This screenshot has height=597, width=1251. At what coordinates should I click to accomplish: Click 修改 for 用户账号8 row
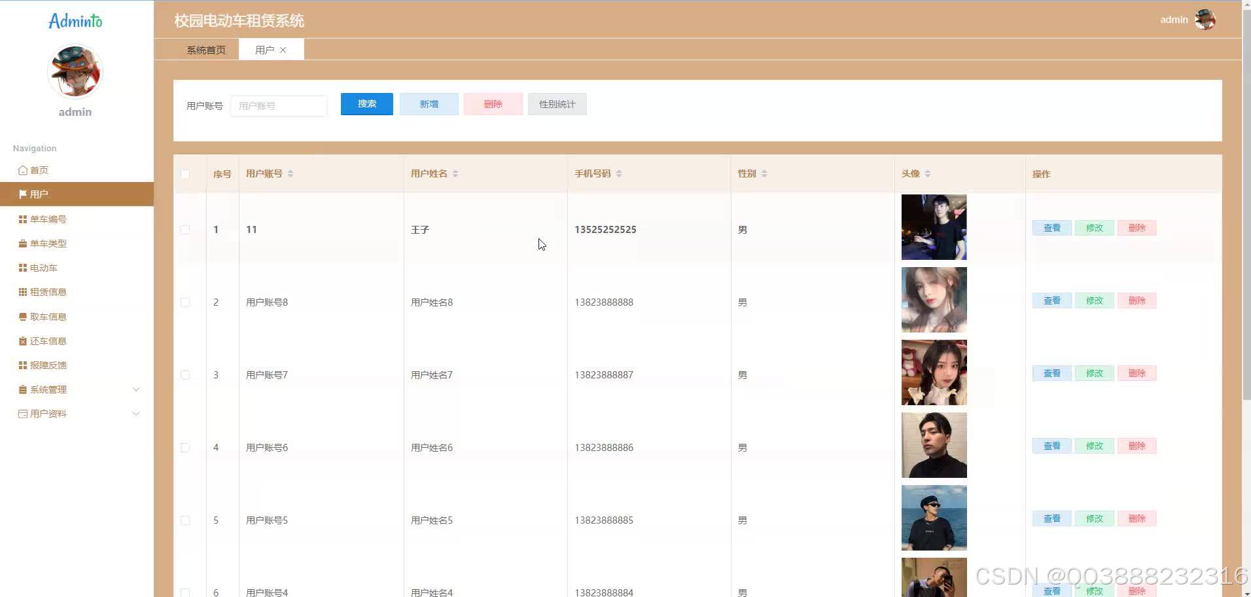[1095, 300]
